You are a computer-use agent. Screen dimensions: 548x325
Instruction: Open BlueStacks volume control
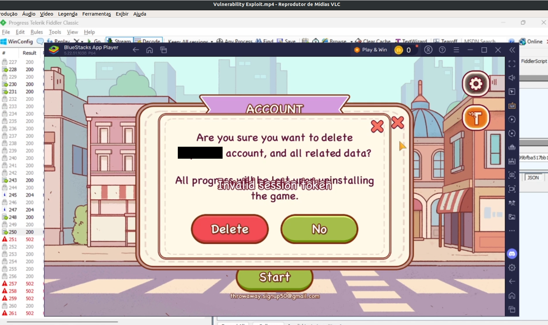(512, 78)
